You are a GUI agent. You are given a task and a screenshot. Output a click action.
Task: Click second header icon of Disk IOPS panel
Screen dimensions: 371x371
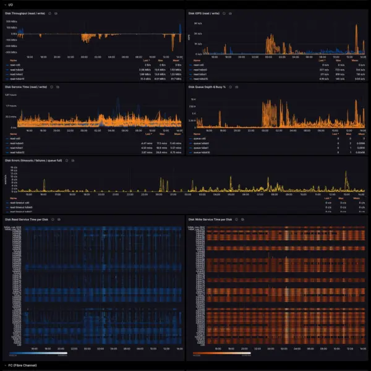(x=230, y=14)
